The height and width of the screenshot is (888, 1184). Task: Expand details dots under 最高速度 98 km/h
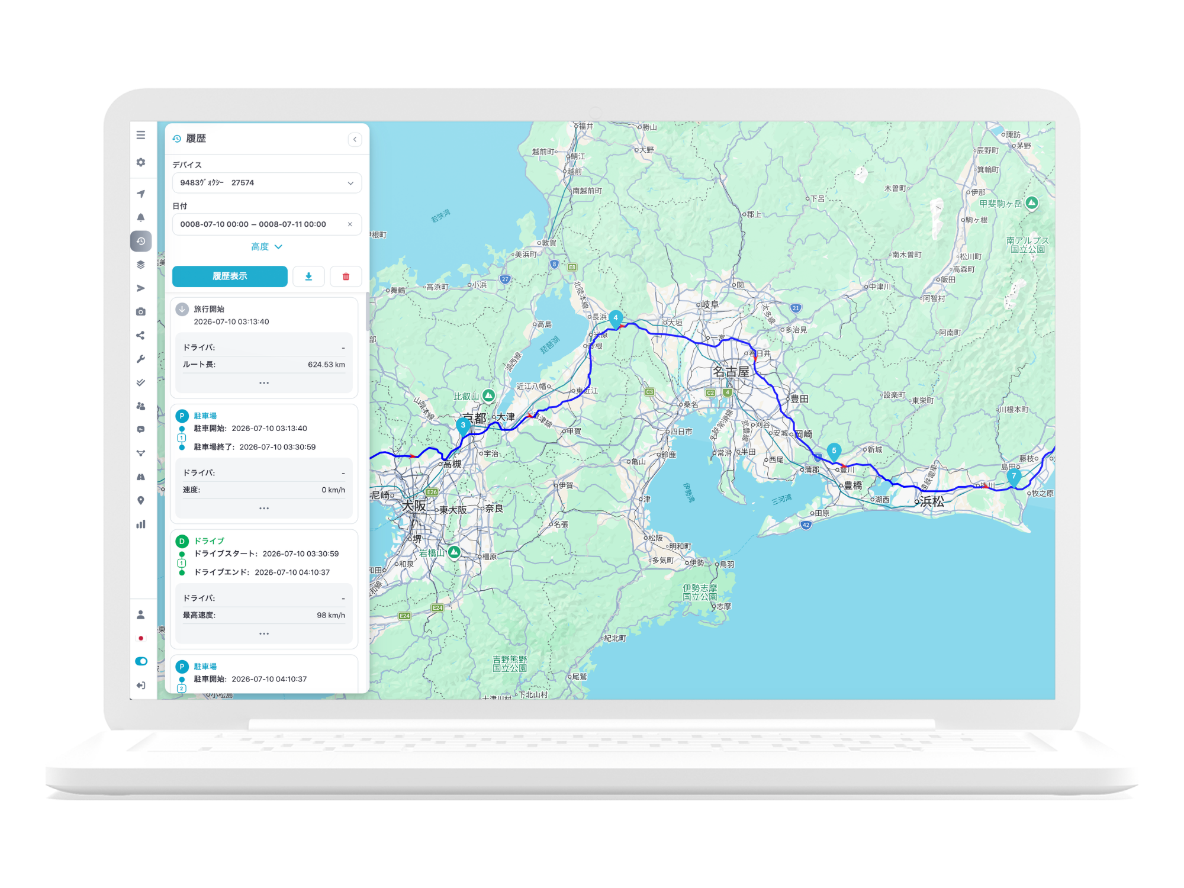coord(264,633)
